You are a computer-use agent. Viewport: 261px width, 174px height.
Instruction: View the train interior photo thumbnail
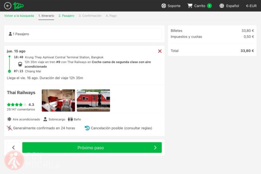tap(58, 100)
